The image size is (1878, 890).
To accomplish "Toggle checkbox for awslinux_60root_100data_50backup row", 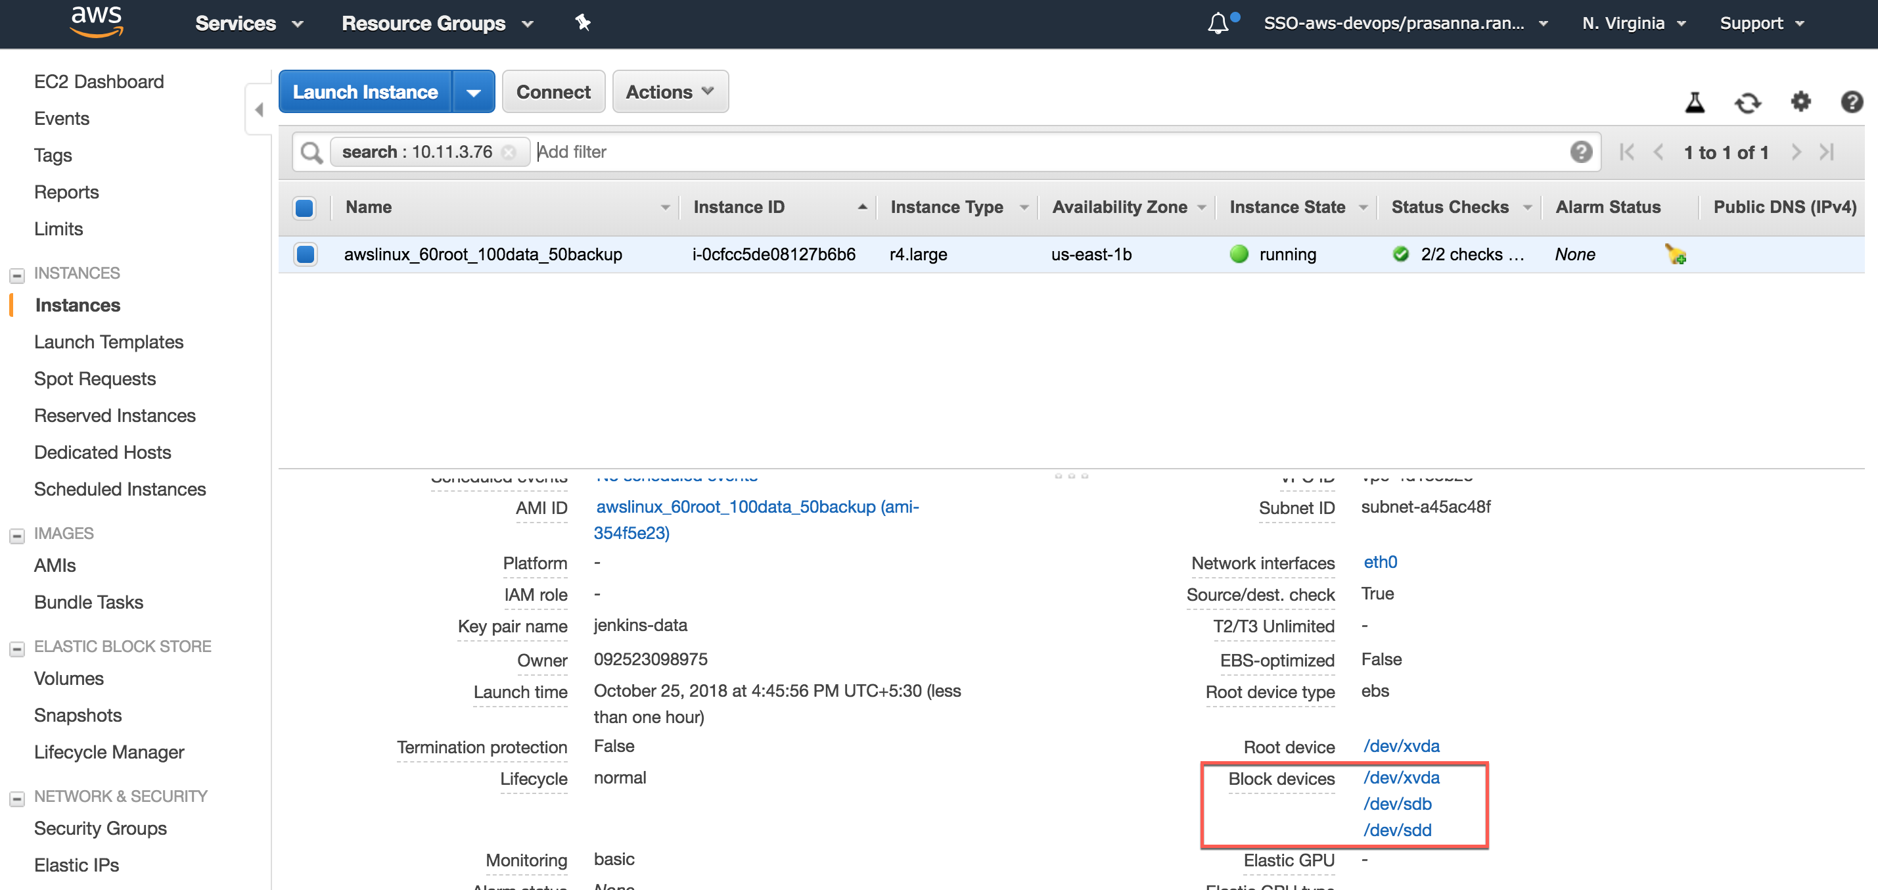I will pos(306,254).
